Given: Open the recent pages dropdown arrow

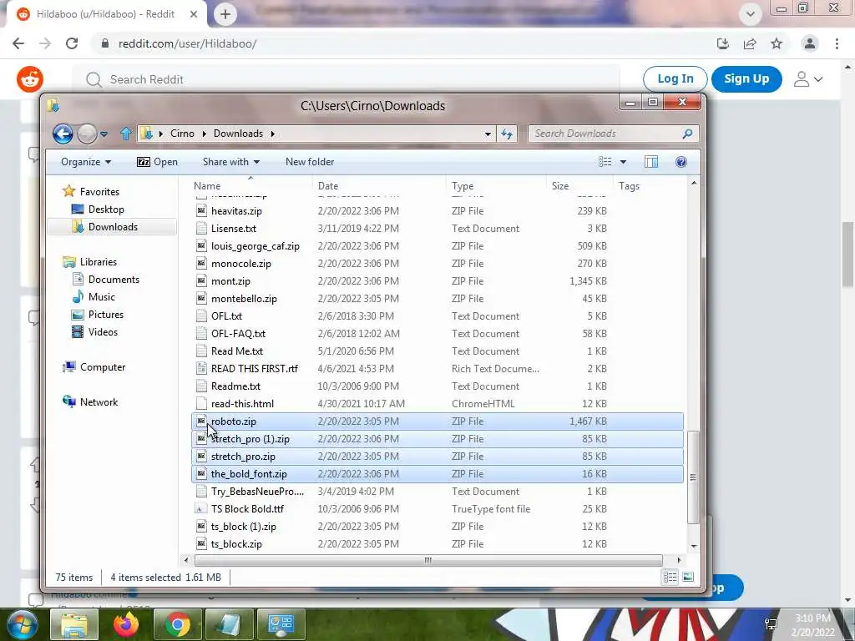Looking at the screenshot, I should (104, 134).
